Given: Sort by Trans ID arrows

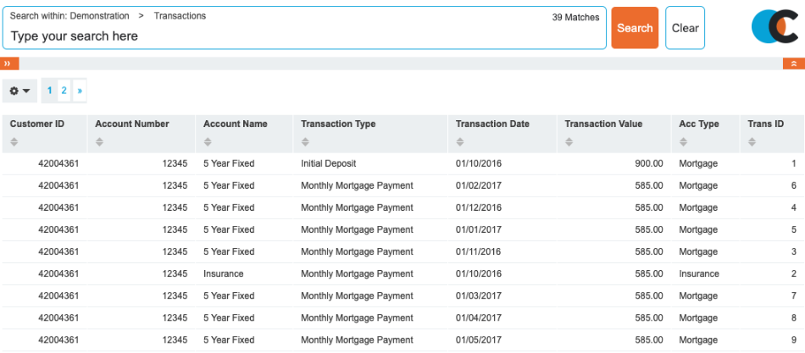Looking at the screenshot, I should [752, 142].
